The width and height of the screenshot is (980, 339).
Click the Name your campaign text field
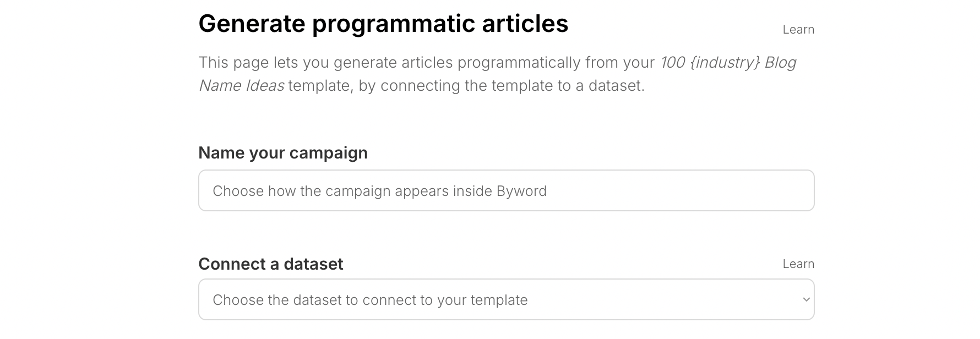506,190
